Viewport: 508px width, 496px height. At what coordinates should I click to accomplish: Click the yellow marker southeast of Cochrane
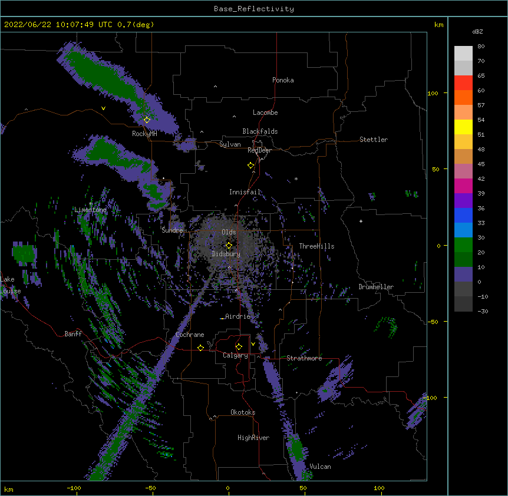click(x=200, y=348)
